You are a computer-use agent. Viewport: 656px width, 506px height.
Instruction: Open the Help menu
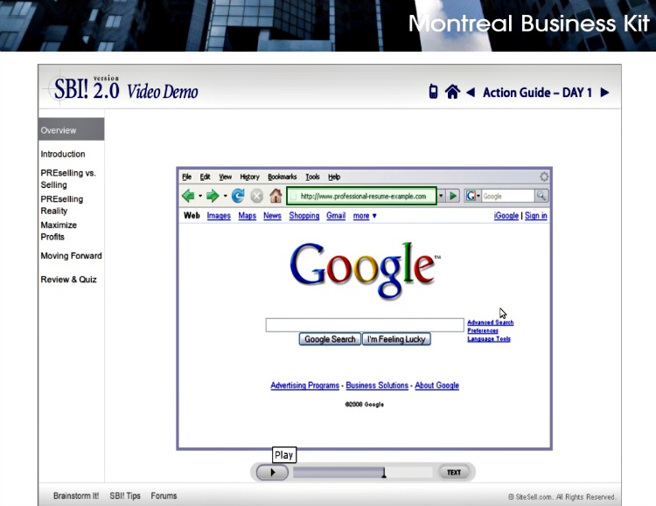334,177
